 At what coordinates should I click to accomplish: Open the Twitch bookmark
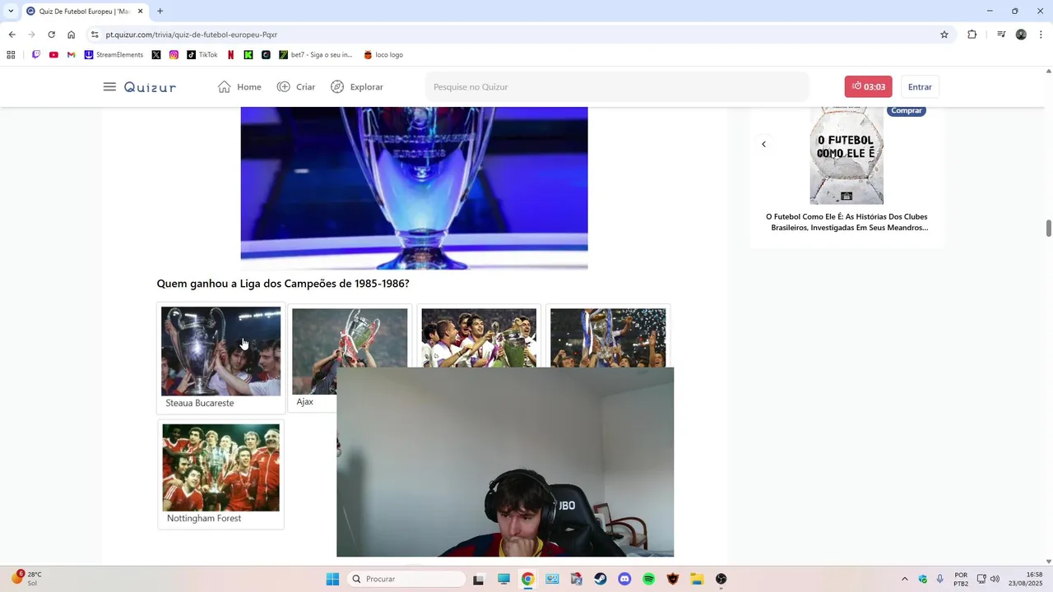36,55
